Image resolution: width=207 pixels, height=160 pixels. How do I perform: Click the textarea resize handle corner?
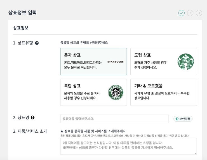(196, 153)
